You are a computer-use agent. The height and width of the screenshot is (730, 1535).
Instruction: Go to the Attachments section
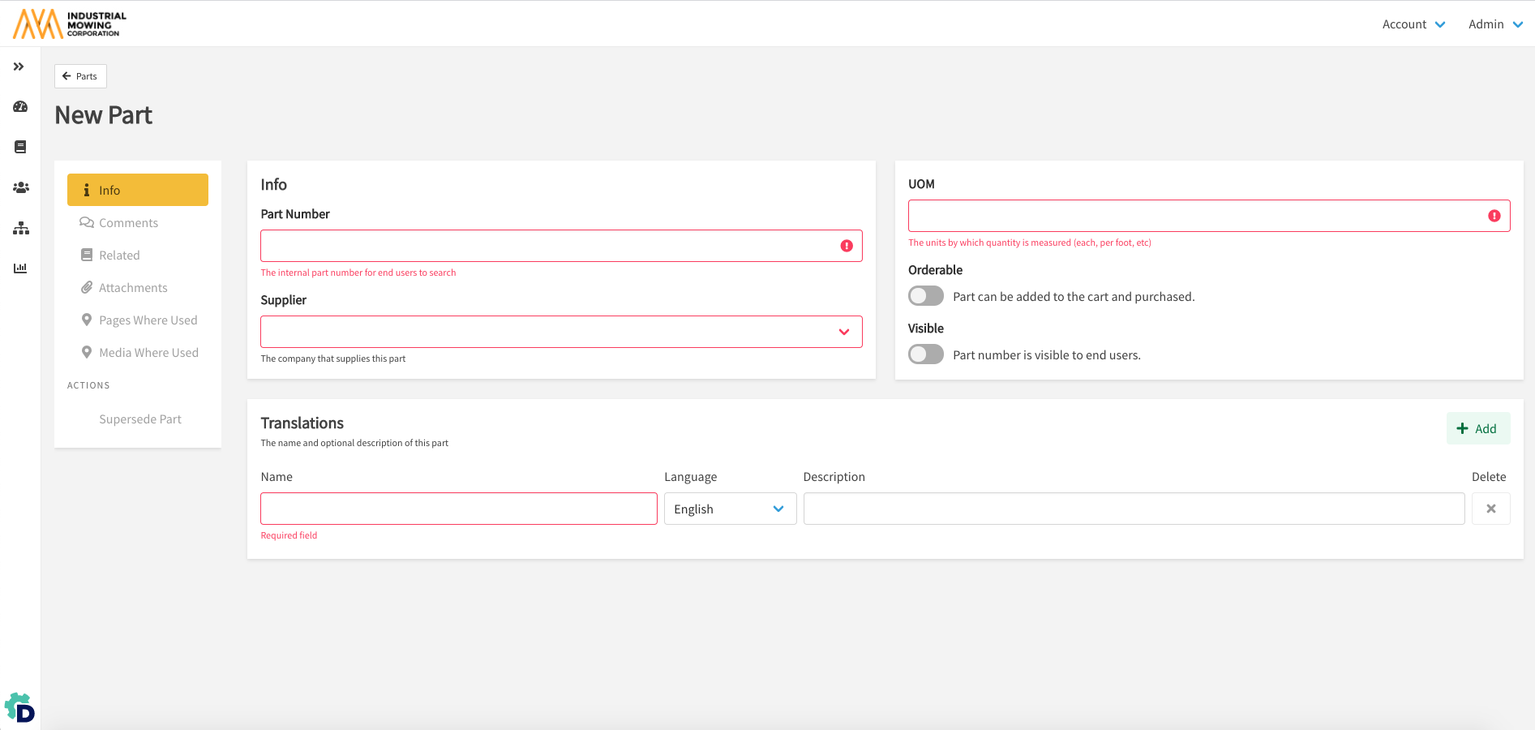(133, 288)
